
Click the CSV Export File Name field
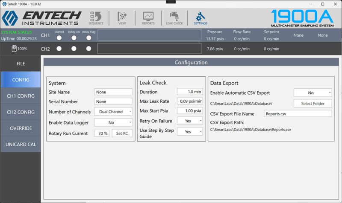point(298,114)
